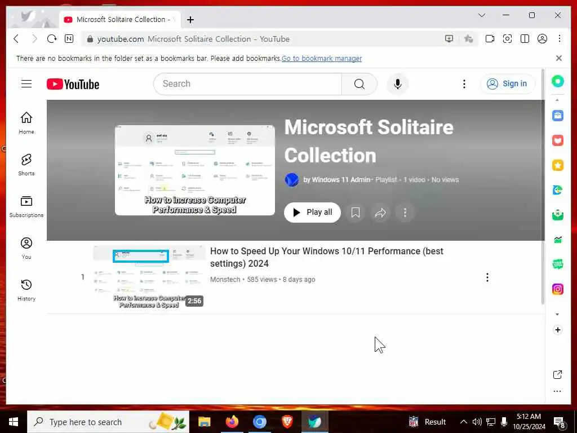Add a new item to the browser sidebar

click(557, 330)
